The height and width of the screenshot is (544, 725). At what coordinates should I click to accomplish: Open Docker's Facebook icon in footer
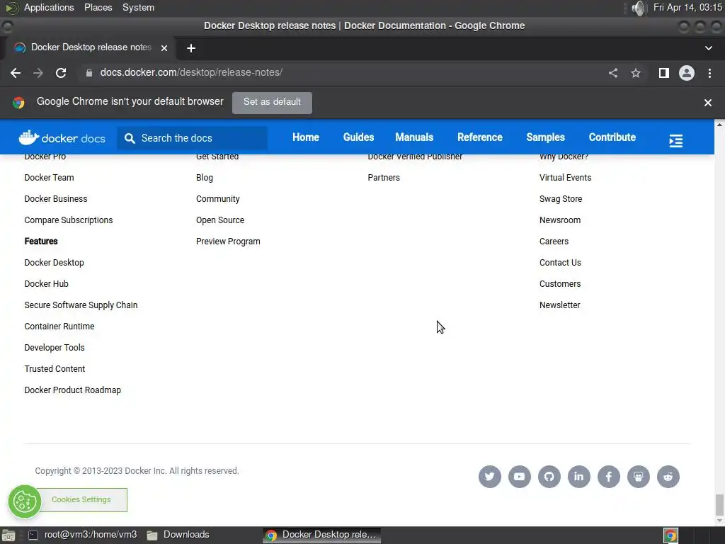pyautogui.click(x=608, y=477)
